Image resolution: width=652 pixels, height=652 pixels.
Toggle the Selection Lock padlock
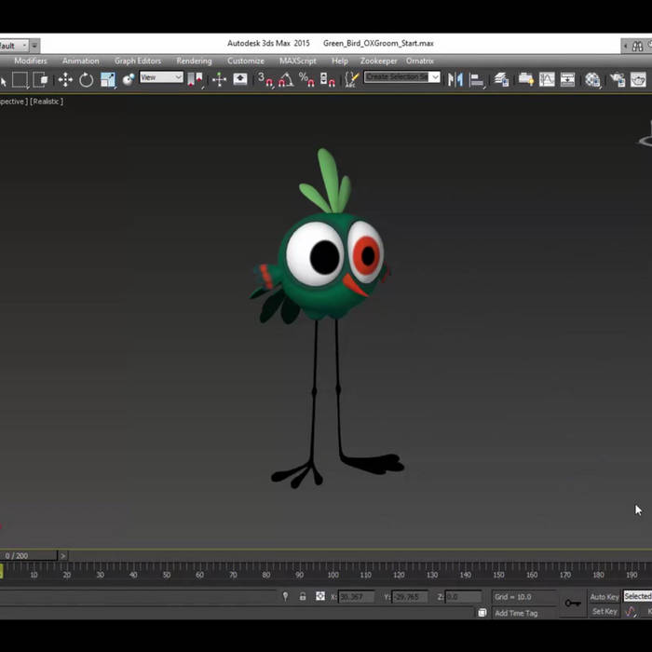(x=303, y=596)
